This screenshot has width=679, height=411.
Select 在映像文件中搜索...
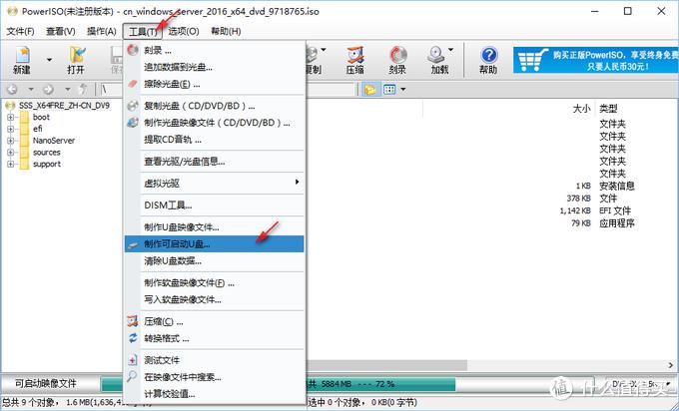pos(215,377)
